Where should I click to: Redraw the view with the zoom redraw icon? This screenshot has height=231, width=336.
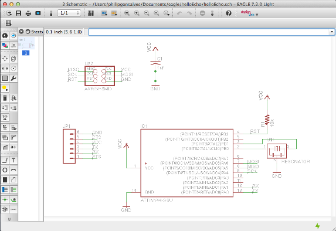tap(157, 13)
